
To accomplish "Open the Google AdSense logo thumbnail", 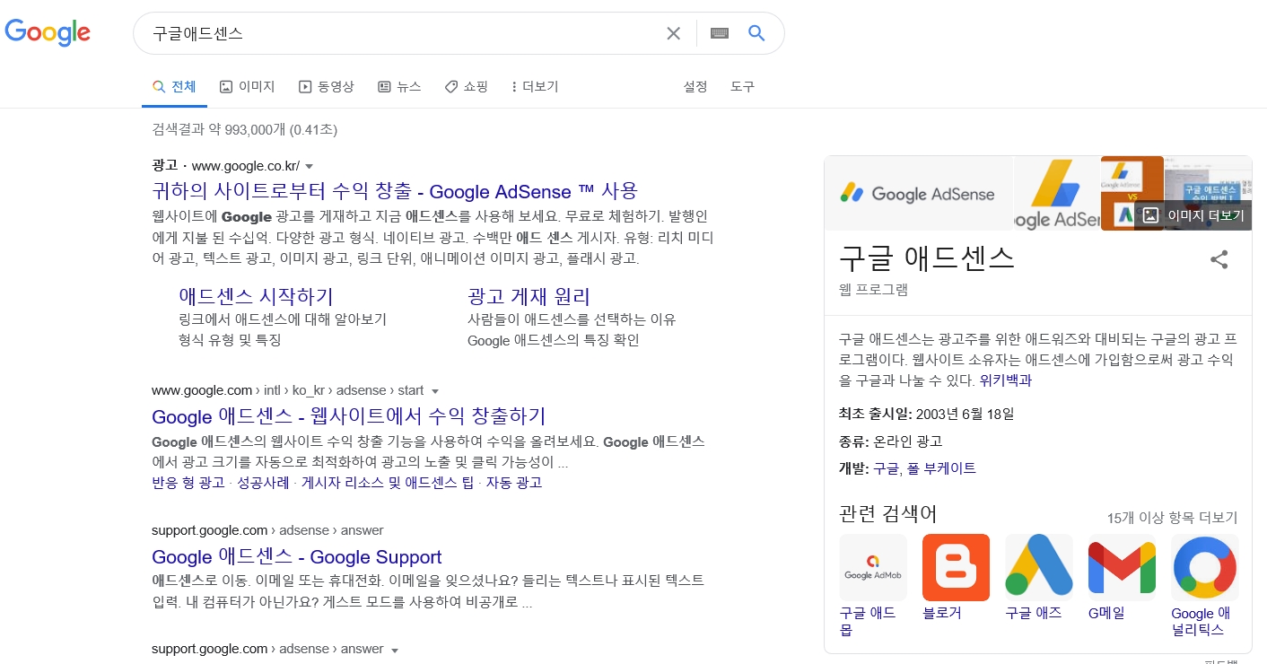I will 918,193.
